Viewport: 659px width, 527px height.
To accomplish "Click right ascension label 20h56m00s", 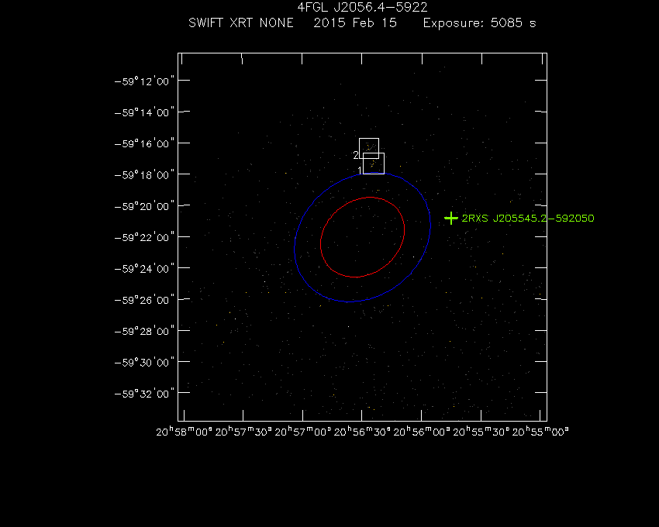I will click(x=422, y=432).
